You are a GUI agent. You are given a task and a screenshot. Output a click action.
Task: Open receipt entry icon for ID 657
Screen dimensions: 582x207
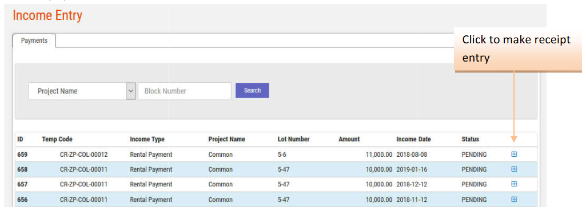(x=514, y=184)
